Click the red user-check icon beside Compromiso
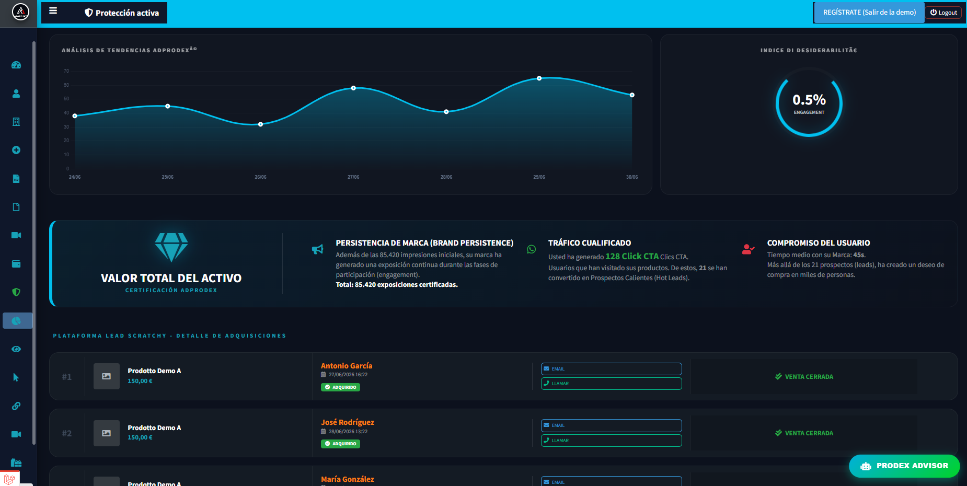967x486 pixels. click(x=748, y=249)
